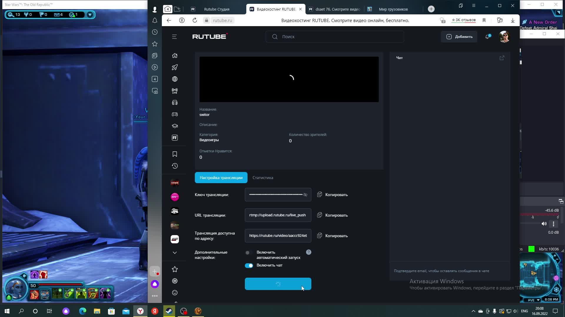Click the notifications bell in Rutube header
The width and height of the screenshot is (565, 317).
(x=487, y=37)
